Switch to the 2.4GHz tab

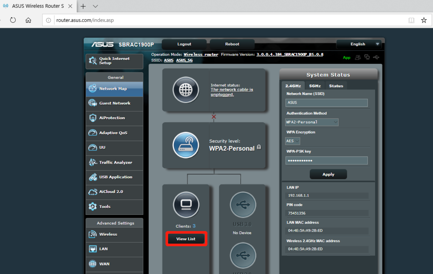click(x=293, y=86)
